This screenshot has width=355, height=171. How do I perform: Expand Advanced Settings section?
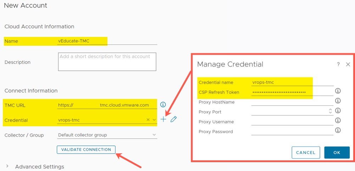(x=7, y=166)
